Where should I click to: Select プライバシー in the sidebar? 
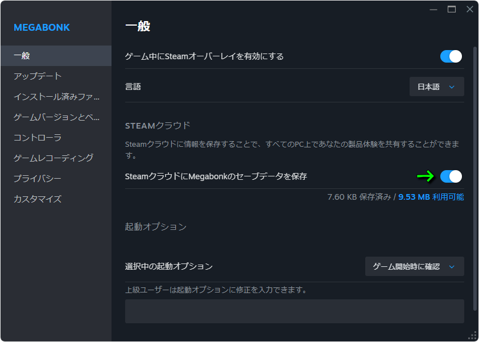click(38, 179)
